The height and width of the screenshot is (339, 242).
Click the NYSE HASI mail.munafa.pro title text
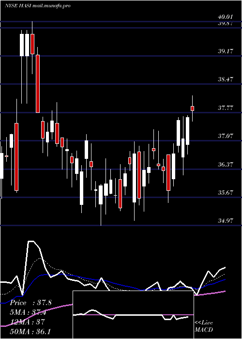coord(38,6)
